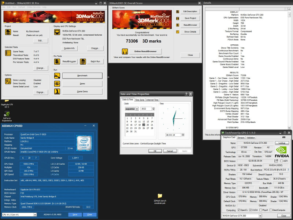Open the Help menu in 3DMark2001
Viewport: 293px width, 220px height.
pos(44,7)
